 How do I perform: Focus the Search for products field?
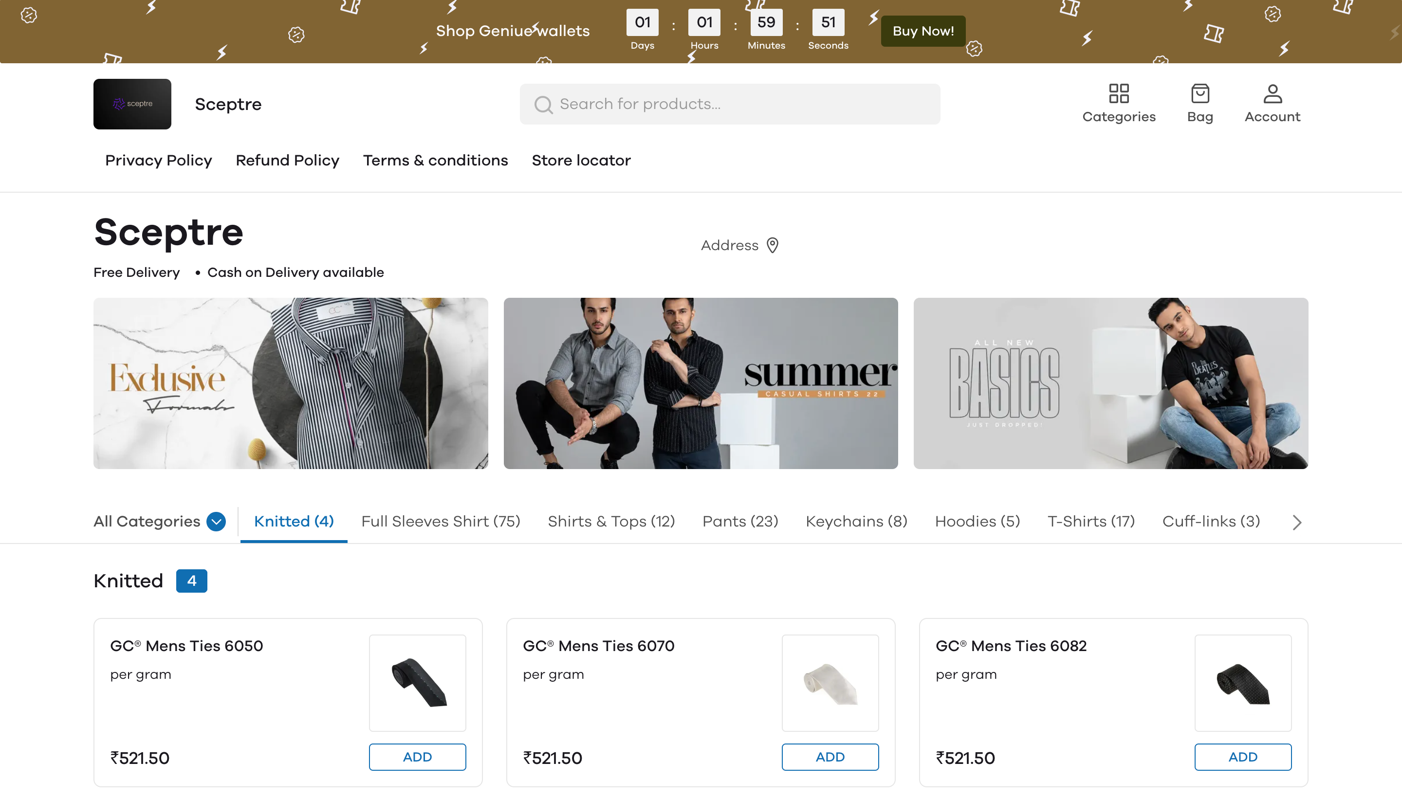coord(730,104)
